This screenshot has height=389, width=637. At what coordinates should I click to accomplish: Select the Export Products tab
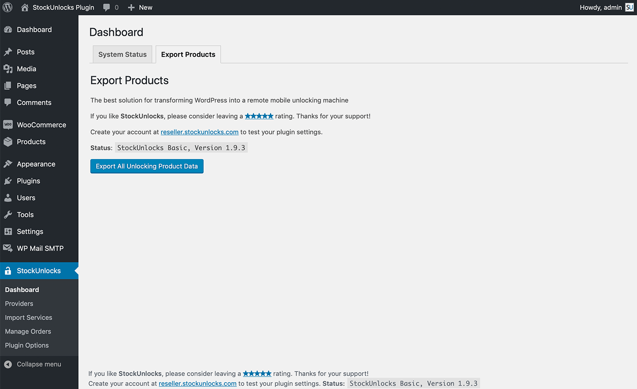(x=188, y=54)
